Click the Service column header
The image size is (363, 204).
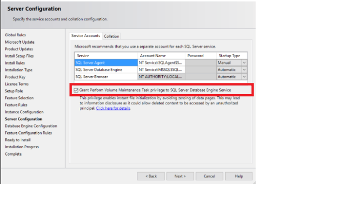coord(106,56)
